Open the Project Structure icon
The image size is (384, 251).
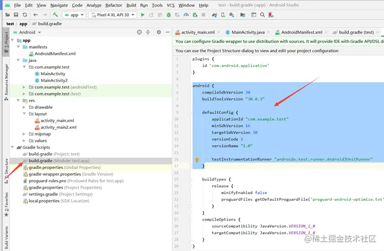(x=243, y=15)
